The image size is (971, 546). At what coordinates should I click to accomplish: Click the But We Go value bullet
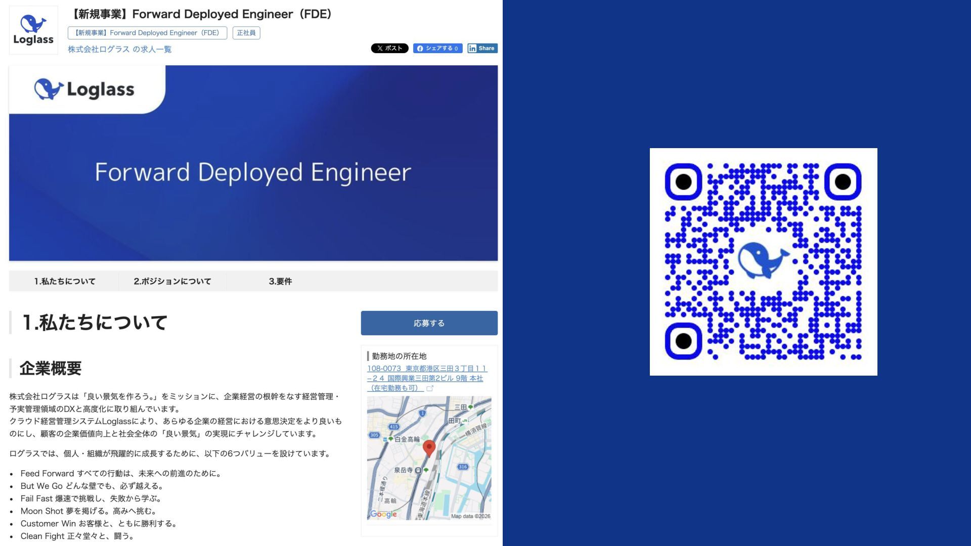click(x=93, y=486)
